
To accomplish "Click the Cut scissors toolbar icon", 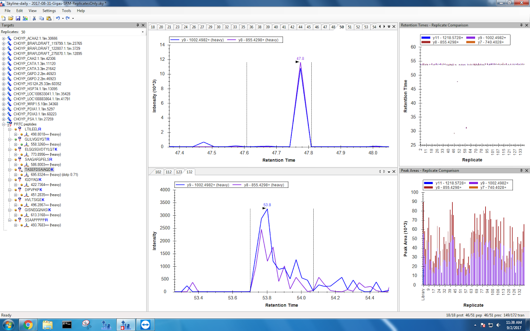I will tap(34, 18).
